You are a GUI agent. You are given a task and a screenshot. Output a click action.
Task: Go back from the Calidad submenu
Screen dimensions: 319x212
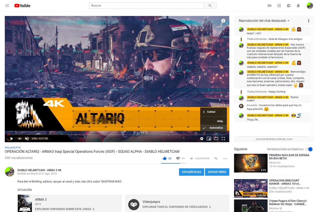click(x=204, y=112)
